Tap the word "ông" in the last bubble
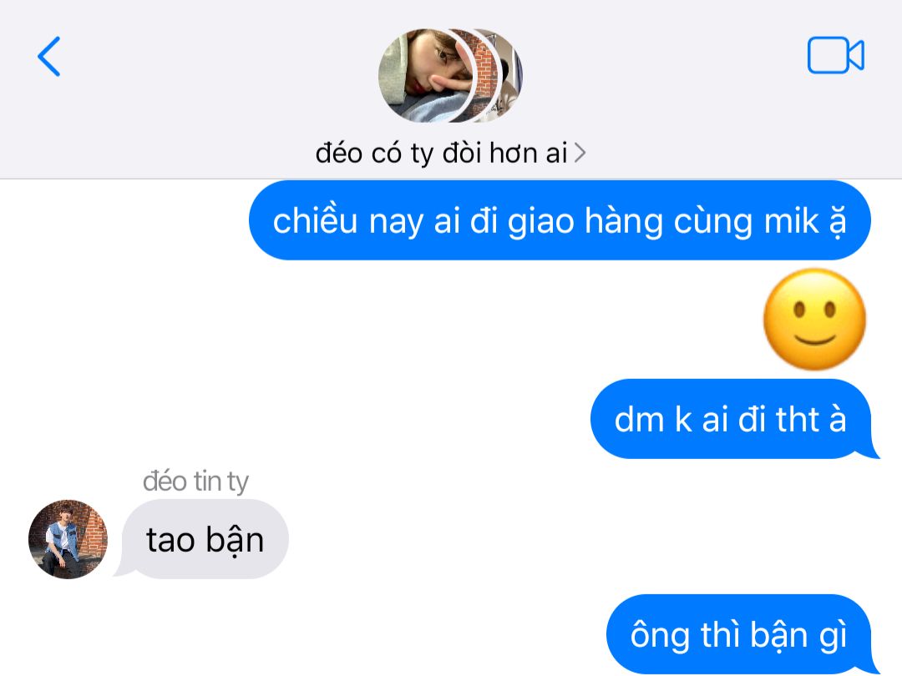The image size is (902, 676). pos(660,634)
